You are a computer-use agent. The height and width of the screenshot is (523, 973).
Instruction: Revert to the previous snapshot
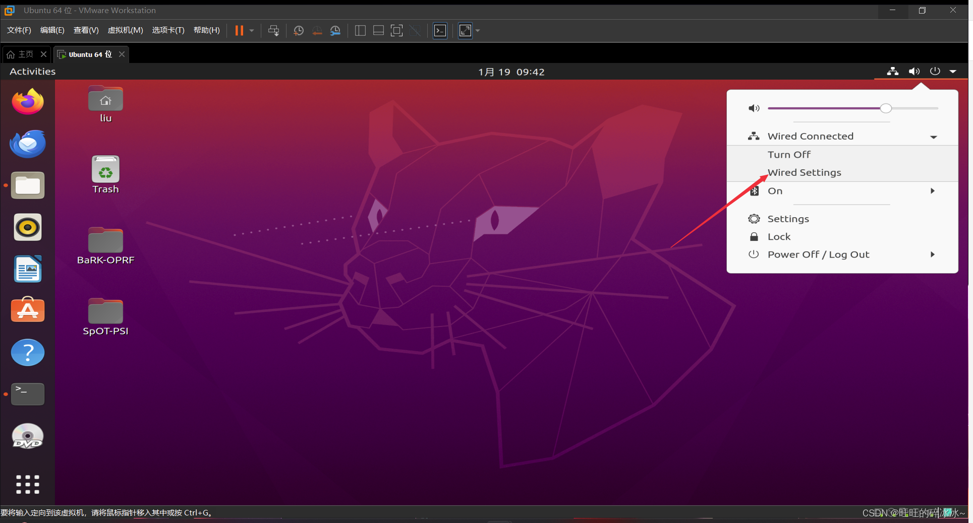click(317, 31)
